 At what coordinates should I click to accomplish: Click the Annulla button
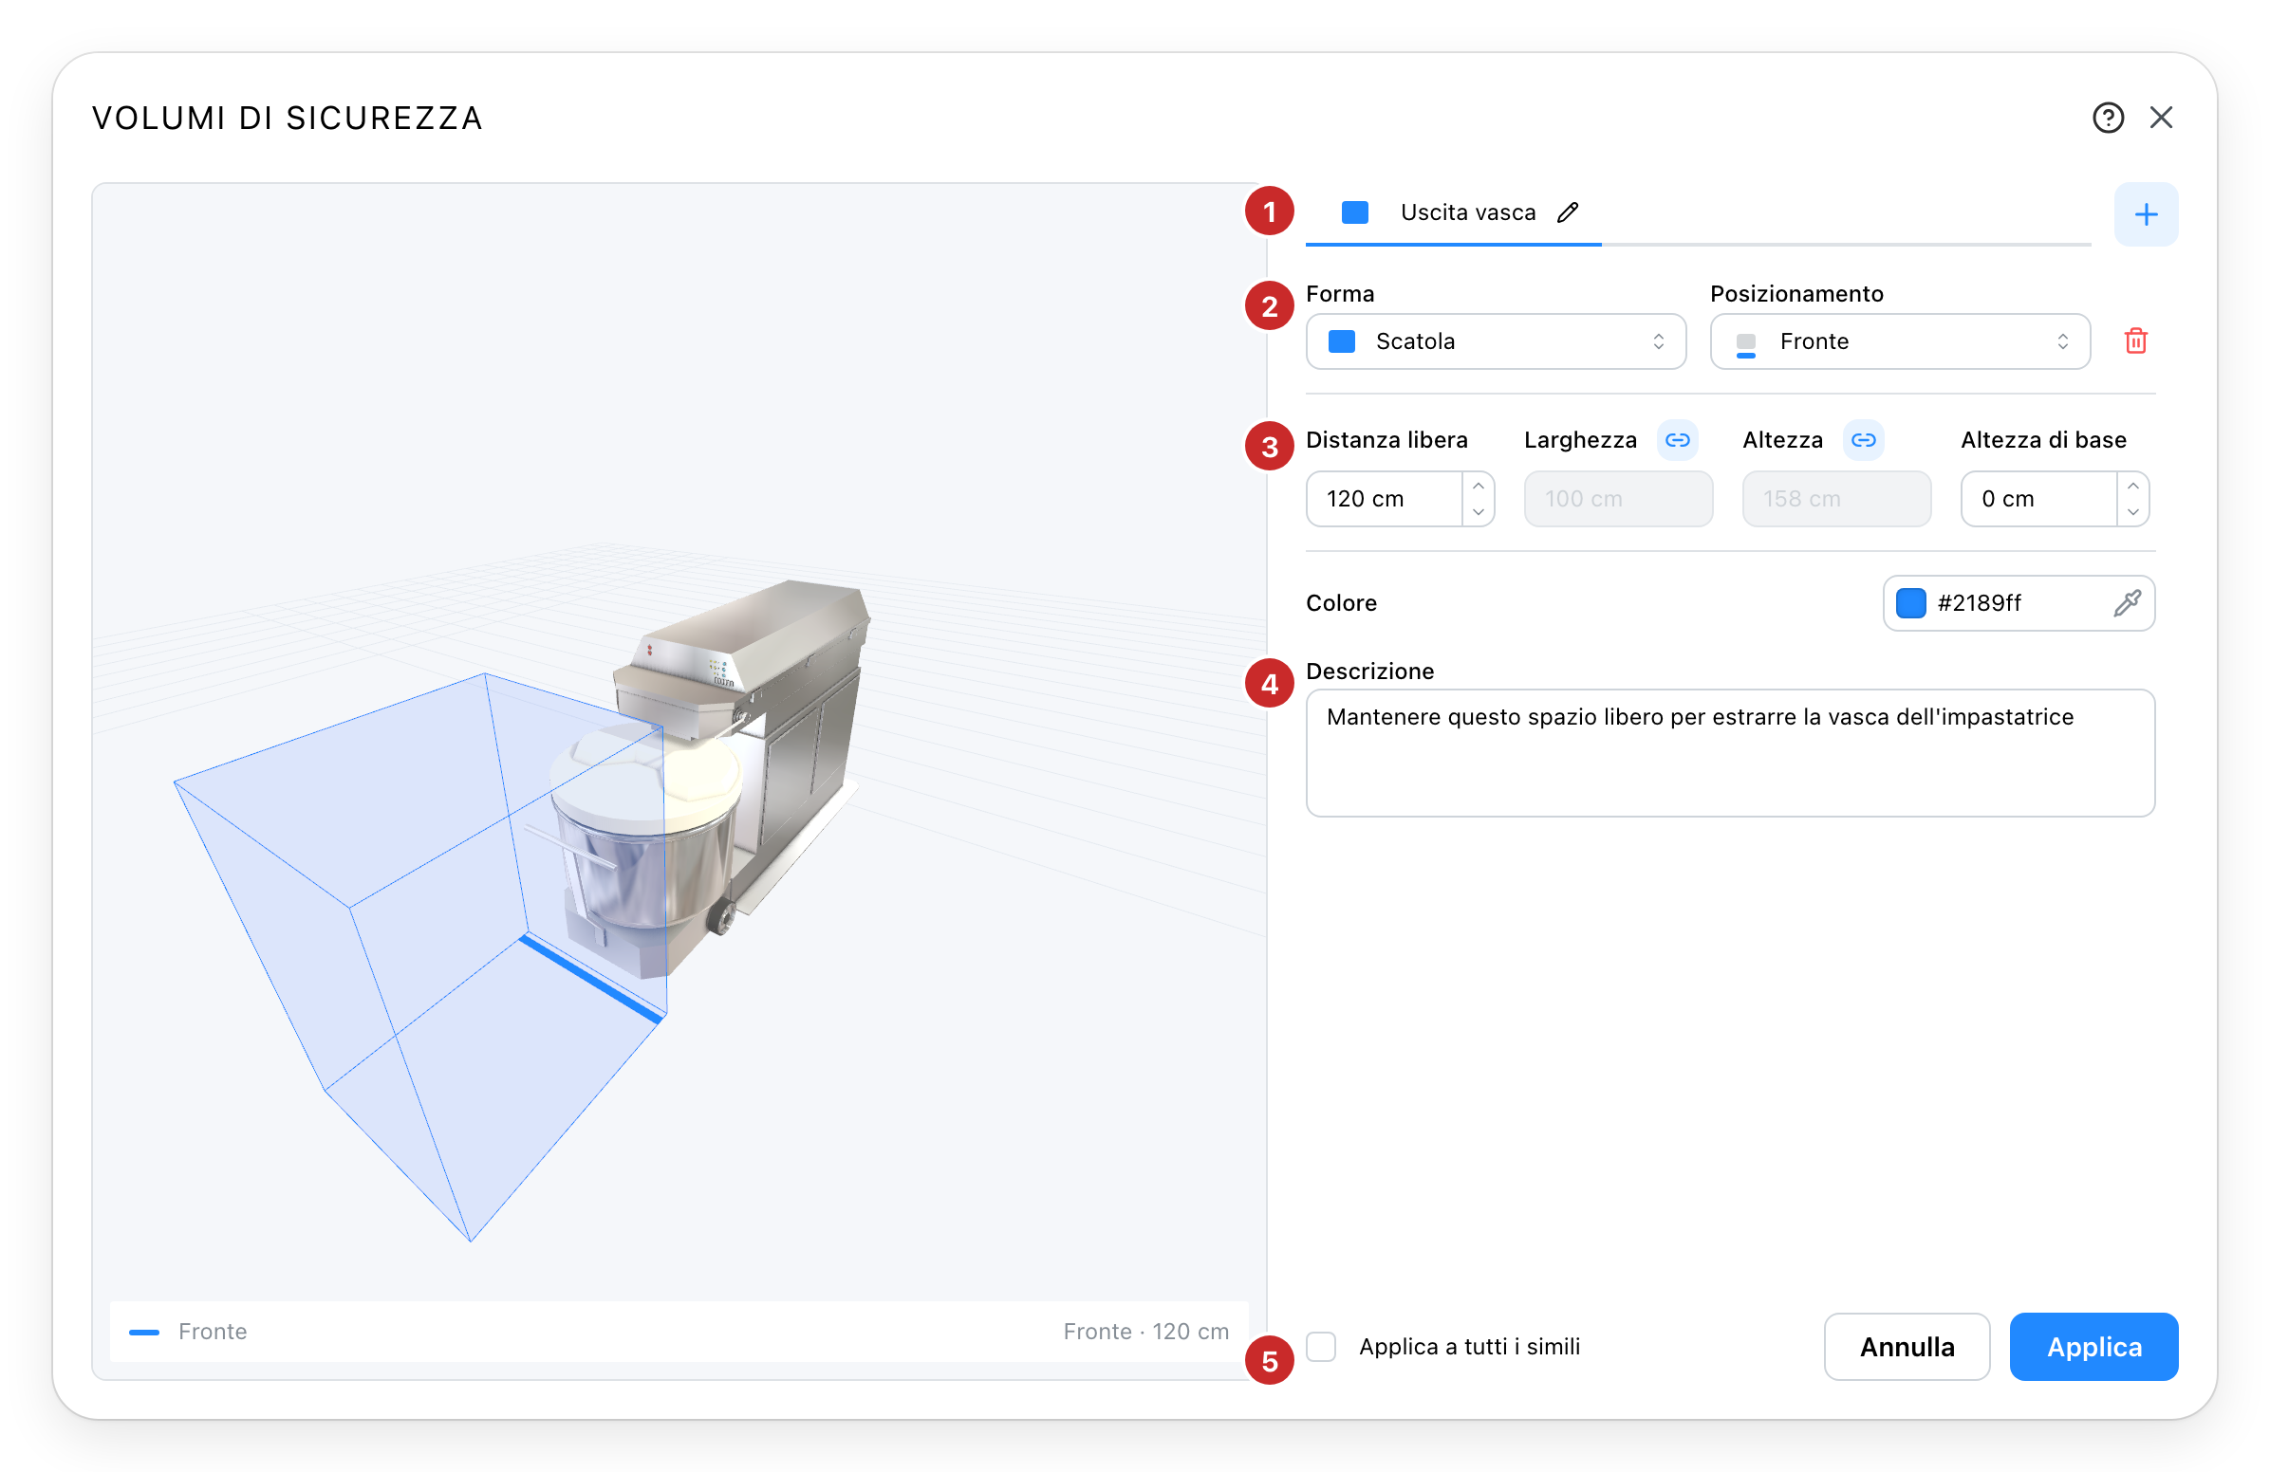click(x=1907, y=1346)
